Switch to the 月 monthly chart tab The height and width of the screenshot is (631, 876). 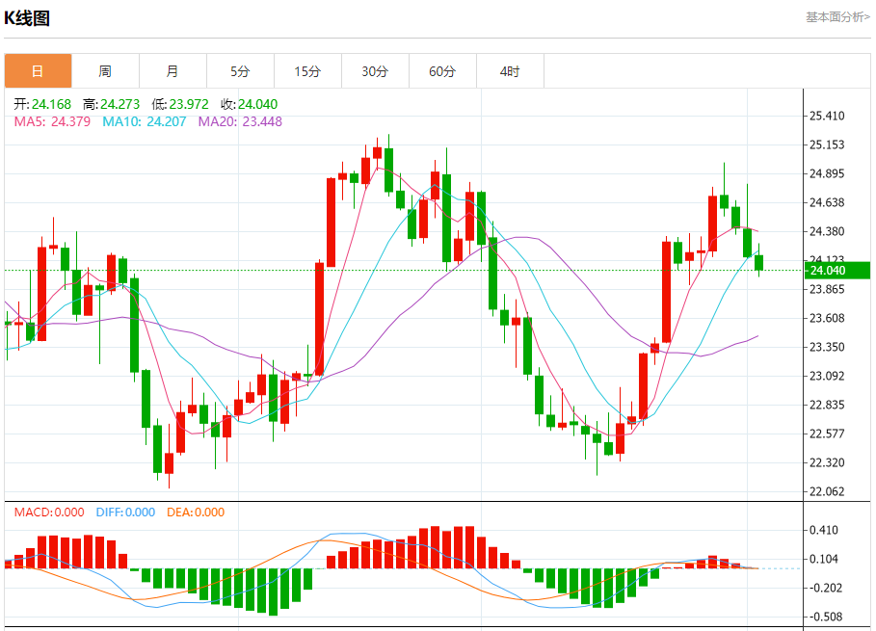point(173,71)
